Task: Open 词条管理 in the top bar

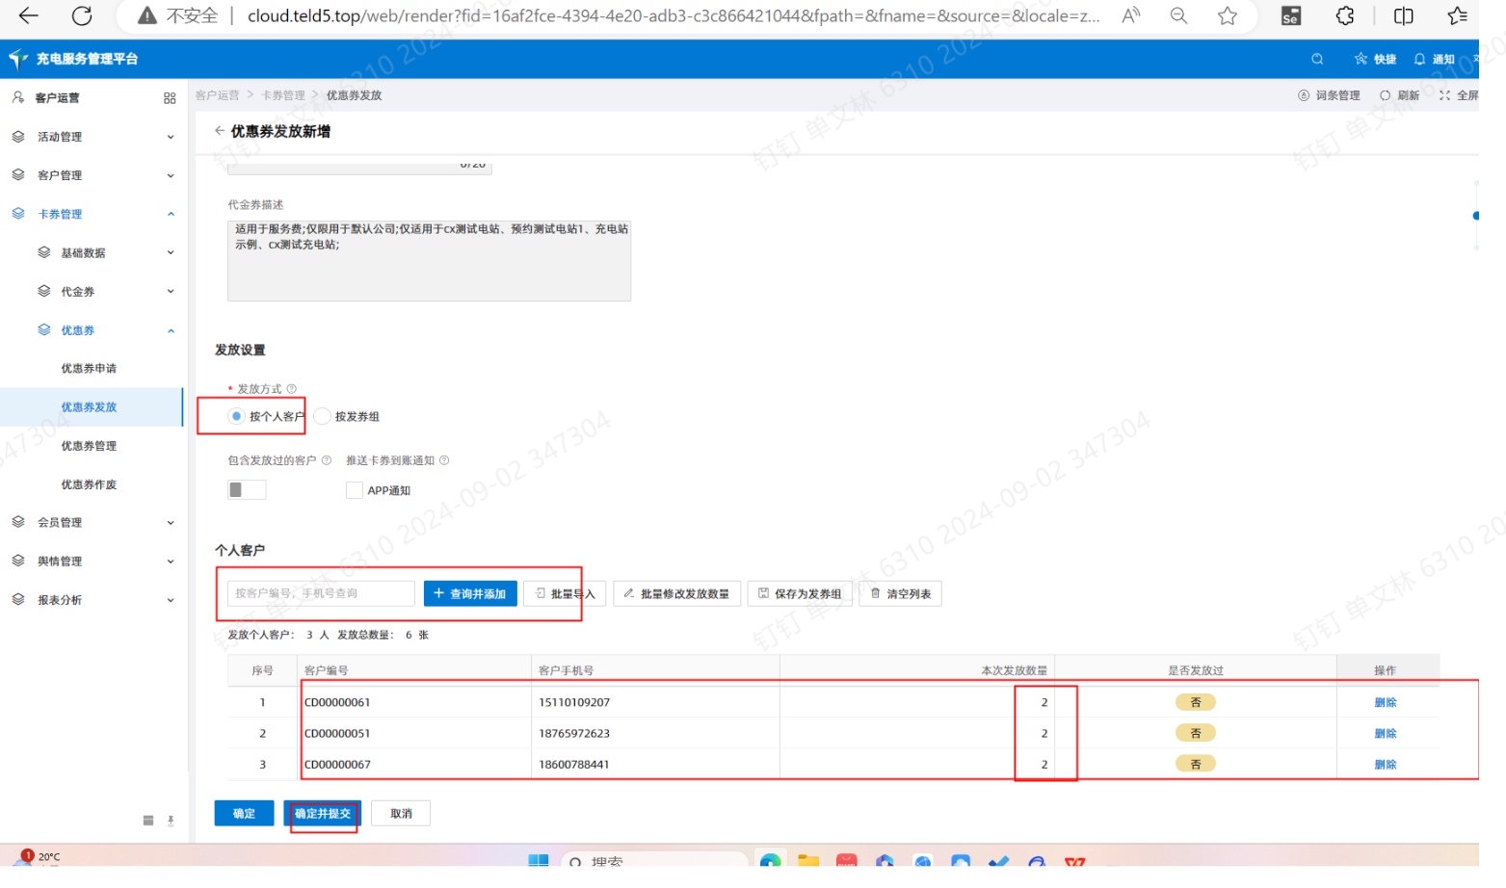Action: [x=1329, y=95]
